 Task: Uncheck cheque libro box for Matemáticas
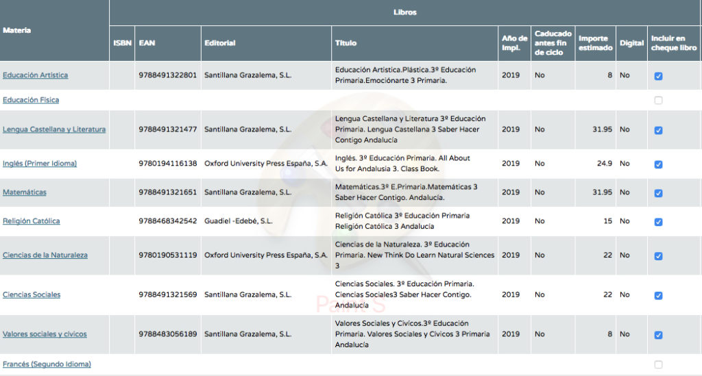tap(658, 193)
